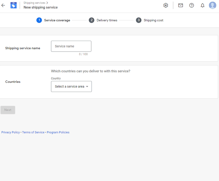Image resolution: width=219 pixels, height=181 pixels.
Task: Go to step 2 Delivery times
Action: 103,20
